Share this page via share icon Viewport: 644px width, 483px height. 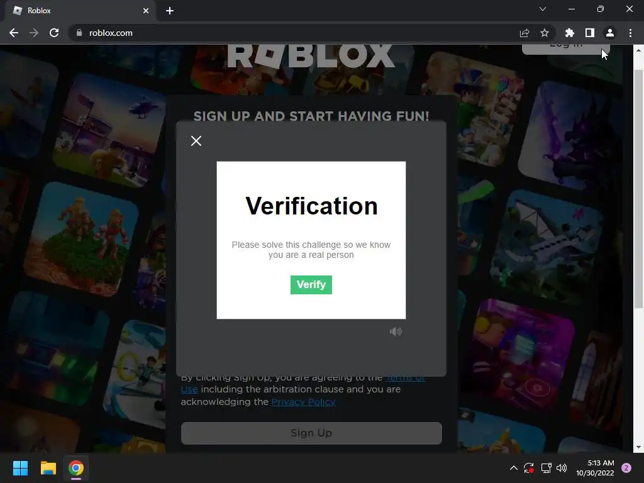click(524, 33)
